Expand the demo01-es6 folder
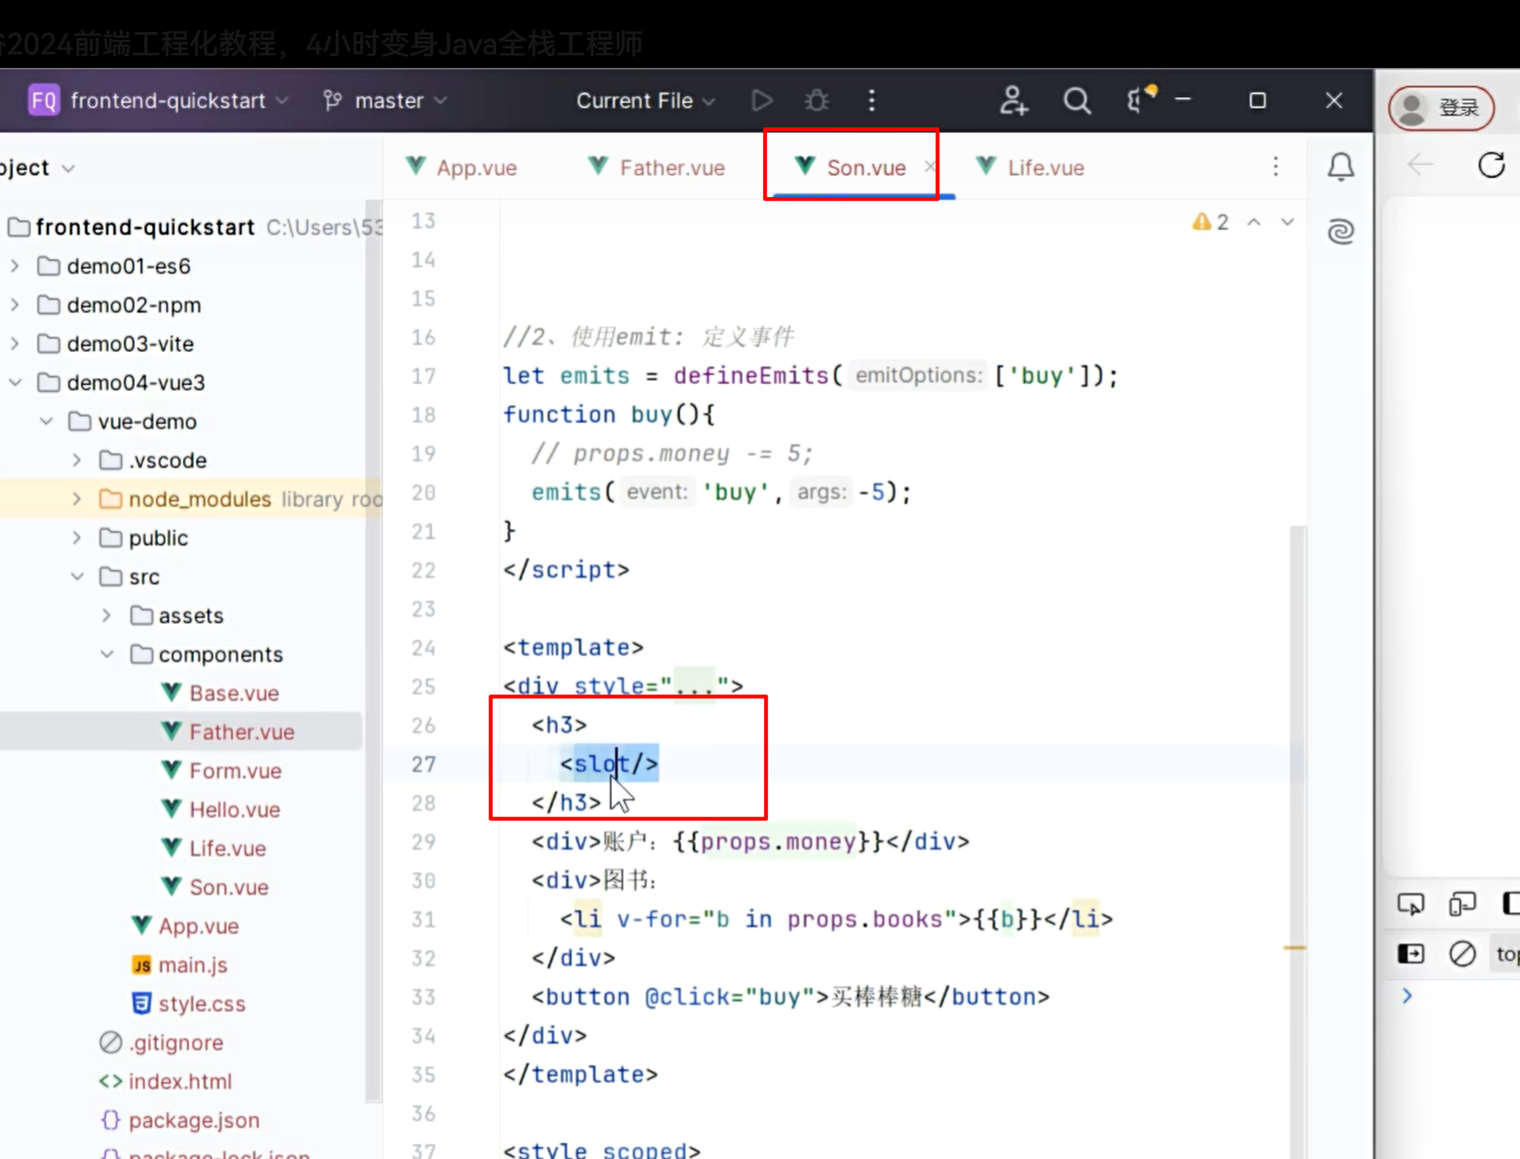Image resolution: width=1520 pixels, height=1159 pixels. 15,266
